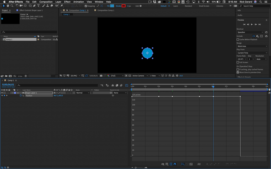Image resolution: width=271 pixels, height=169 pixels.
Task: Open the Active Camera view dropdown
Action: pos(140,76)
